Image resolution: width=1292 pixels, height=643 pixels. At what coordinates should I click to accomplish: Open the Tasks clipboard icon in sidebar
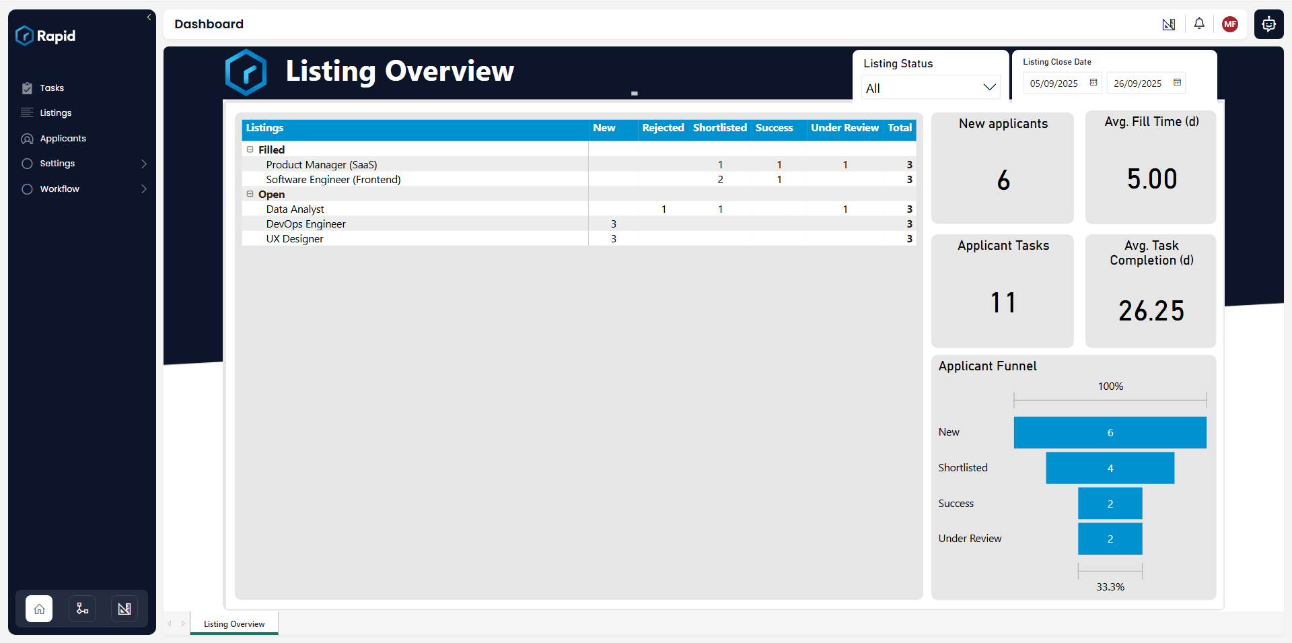click(x=27, y=88)
